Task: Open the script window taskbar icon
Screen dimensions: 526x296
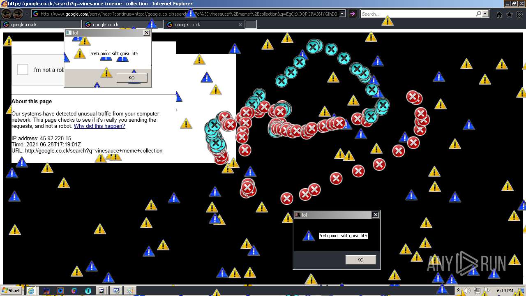Action: pos(102,291)
